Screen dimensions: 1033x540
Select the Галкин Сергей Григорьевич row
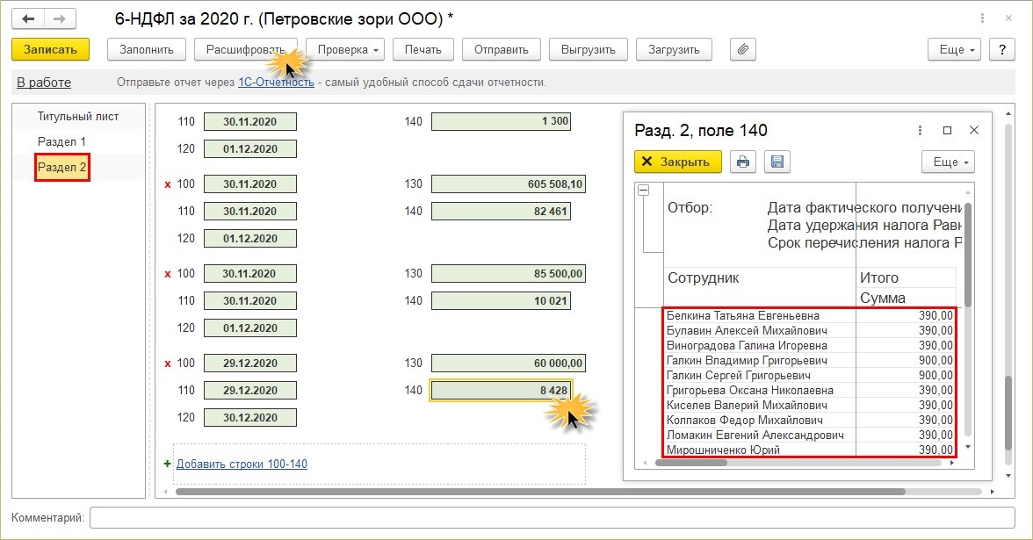coord(810,376)
